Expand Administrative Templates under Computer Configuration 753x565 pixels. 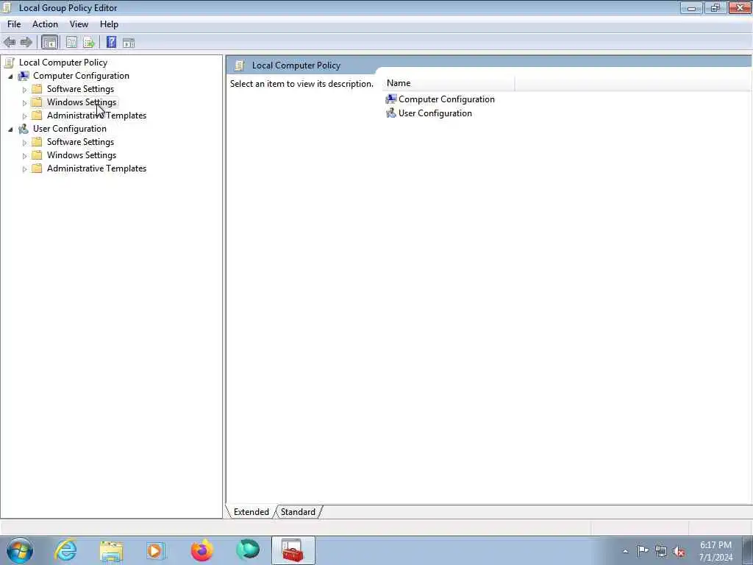pyautogui.click(x=24, y=116)
